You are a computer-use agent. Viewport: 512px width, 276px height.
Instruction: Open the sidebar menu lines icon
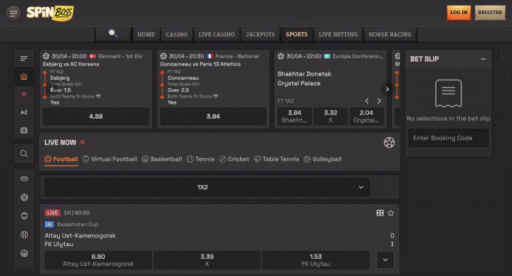(23, 58)
